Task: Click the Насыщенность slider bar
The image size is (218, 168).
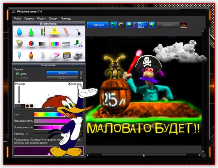Action: point(52,121)
